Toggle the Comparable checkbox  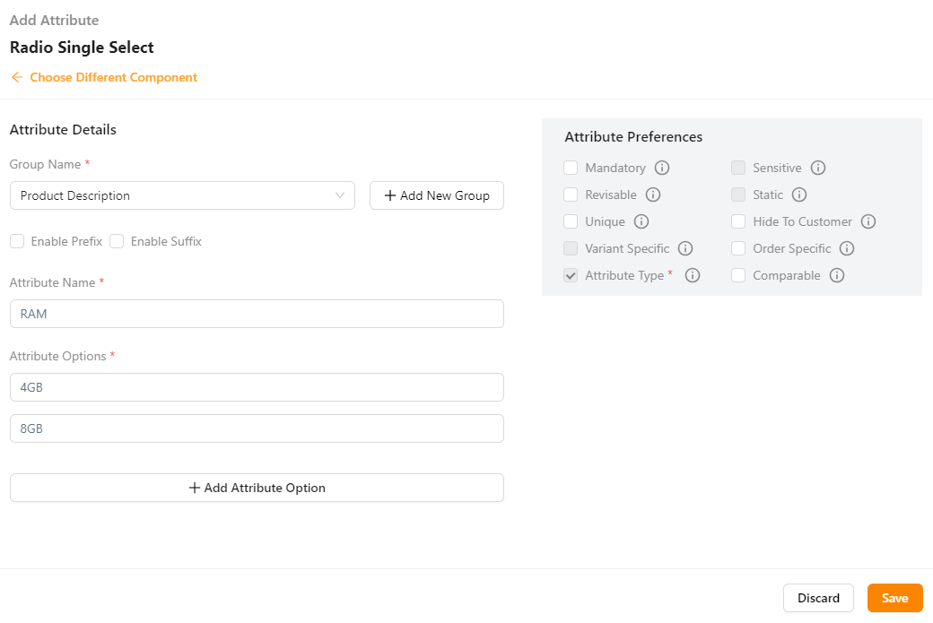click(x=738, y=275)
